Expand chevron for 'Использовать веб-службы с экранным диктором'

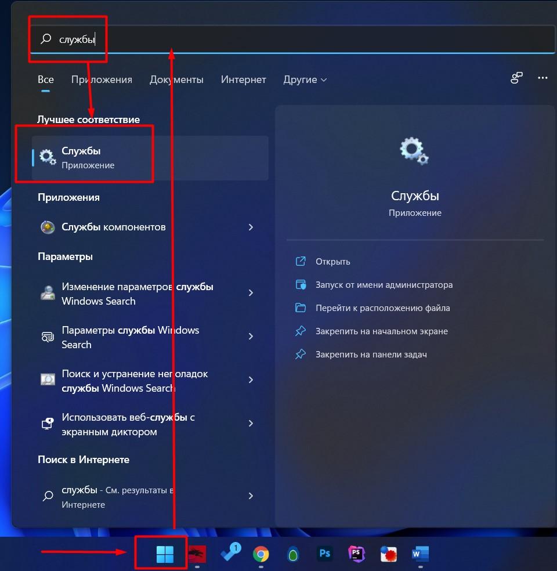click(x=251, y=423)
